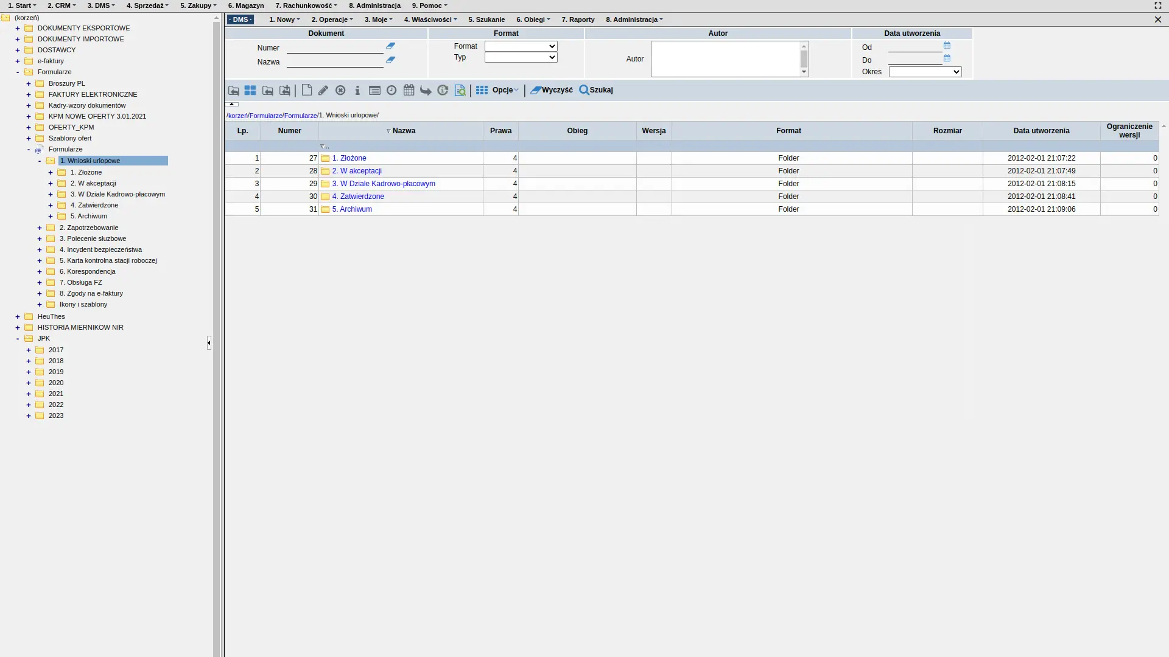Collapse the JPK folder in tree
This screenshot has height=657, width=1169.
click(x=18, y=339)
